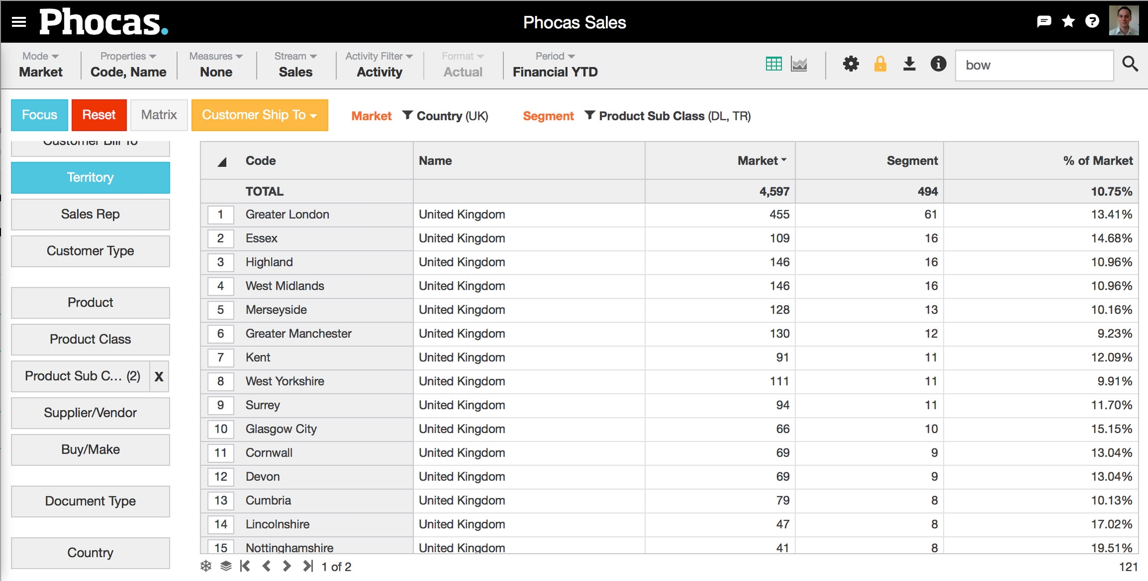Click the search magnifier icon

1130,64
